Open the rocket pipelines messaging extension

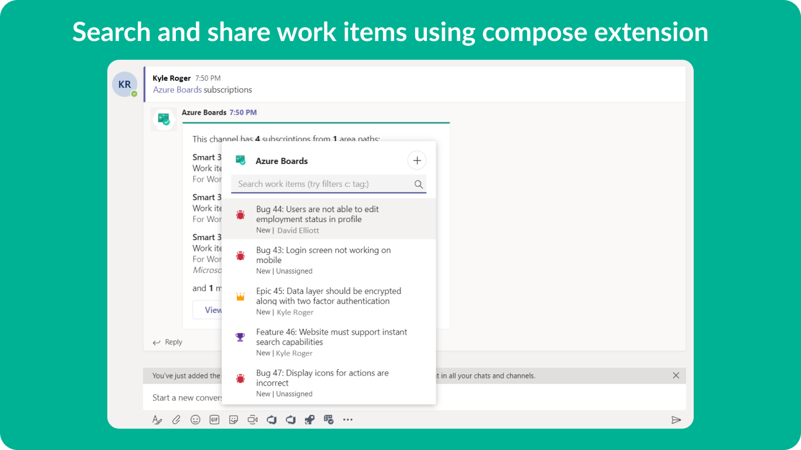pos(310,420)
